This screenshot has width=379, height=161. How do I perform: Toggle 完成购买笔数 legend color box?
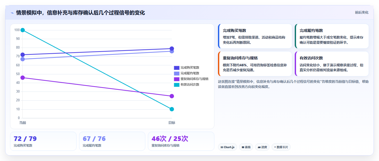176,68
